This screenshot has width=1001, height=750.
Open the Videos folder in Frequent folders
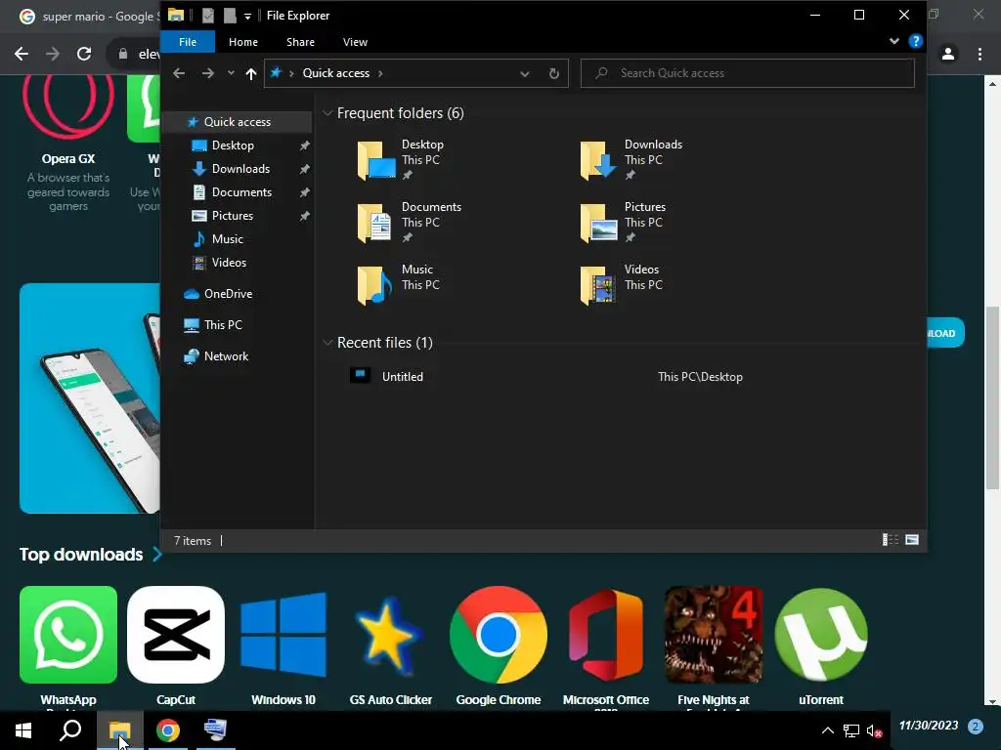pos(621,284)
